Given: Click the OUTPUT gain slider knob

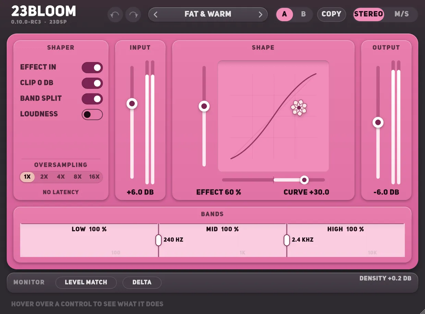Looking at the screenshot, I should pyautogui.click(x=378, y=122).
